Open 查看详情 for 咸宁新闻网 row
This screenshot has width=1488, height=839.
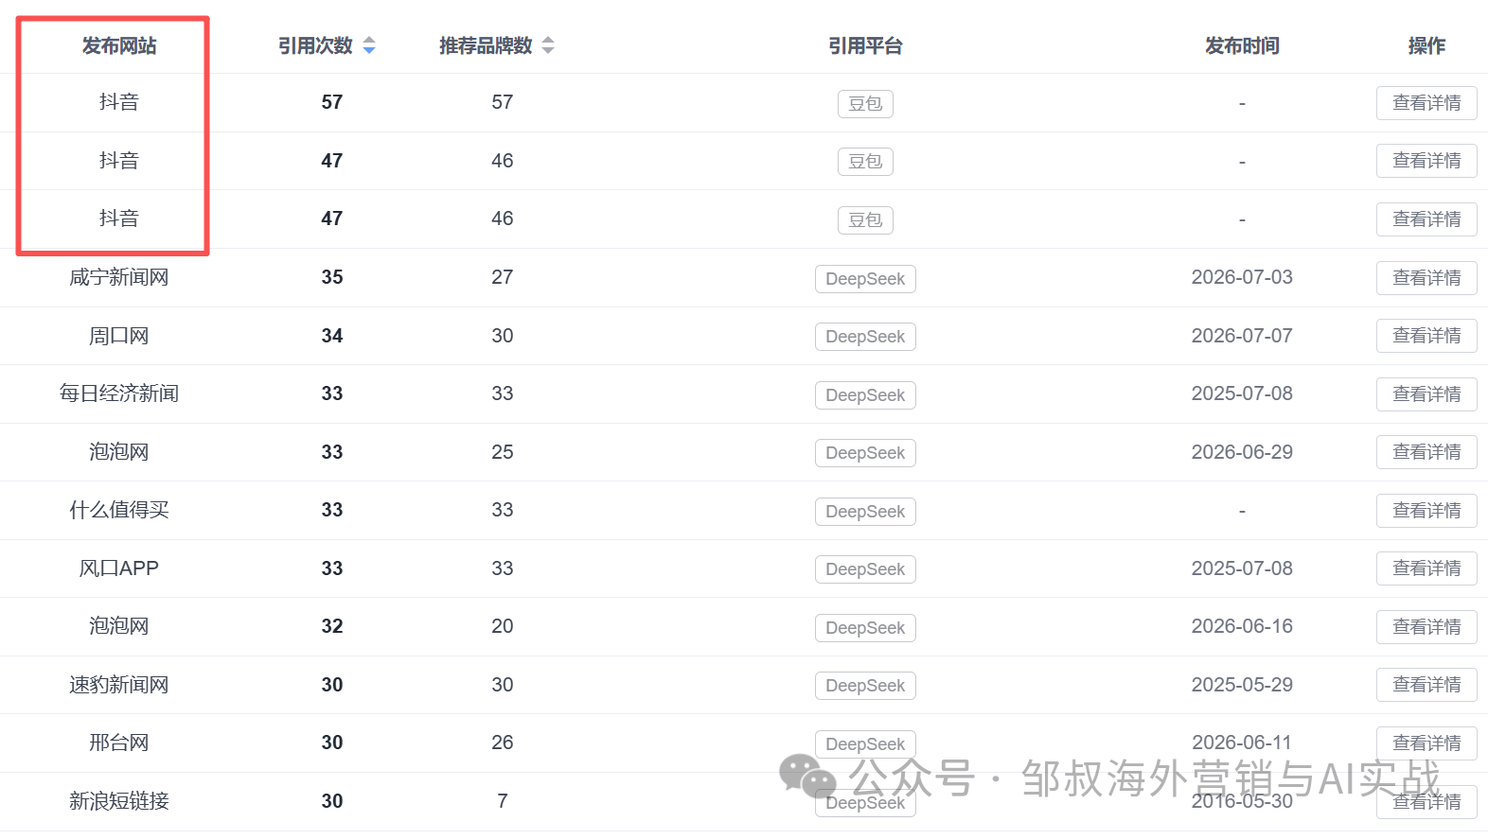(1426, 278)
